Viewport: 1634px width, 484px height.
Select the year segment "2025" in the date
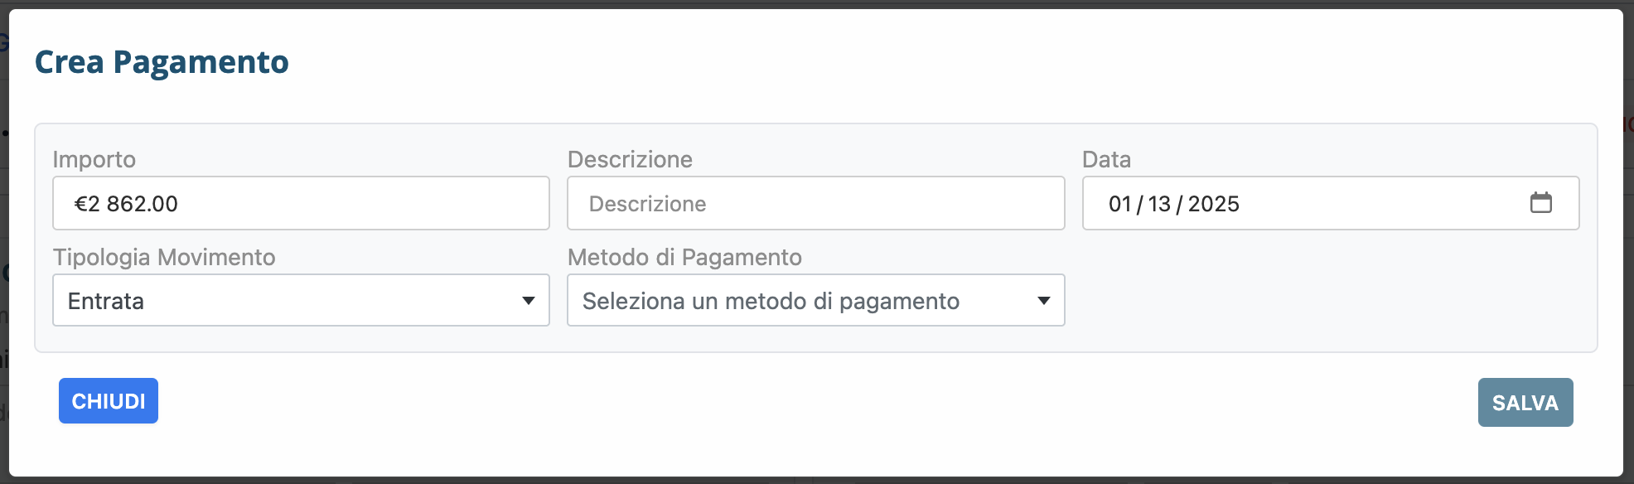(x=1213, y=204)
